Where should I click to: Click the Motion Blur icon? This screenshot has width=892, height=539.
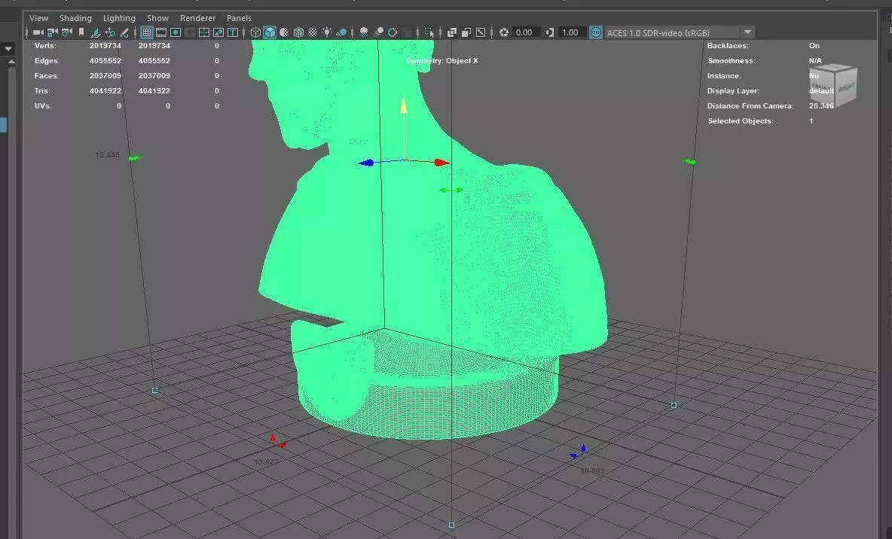coord(378,32)
